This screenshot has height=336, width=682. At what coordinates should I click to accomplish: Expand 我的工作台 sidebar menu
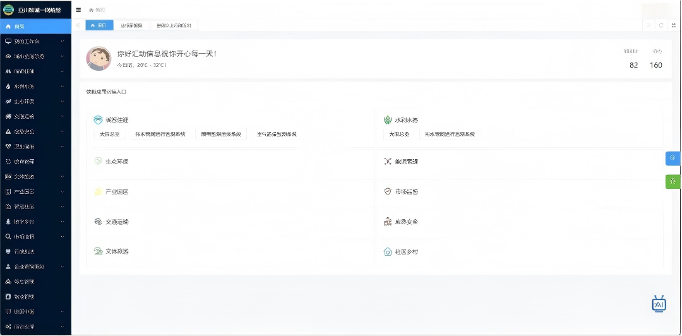[x=35, y=41]
